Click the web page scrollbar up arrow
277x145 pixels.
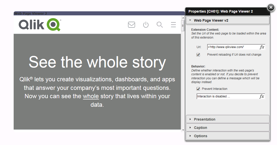tap(183, 18)
